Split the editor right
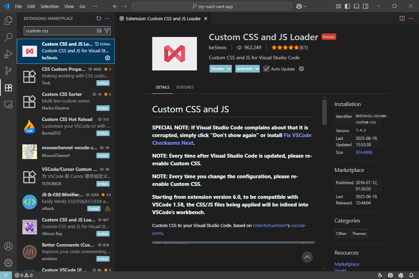 402,18
